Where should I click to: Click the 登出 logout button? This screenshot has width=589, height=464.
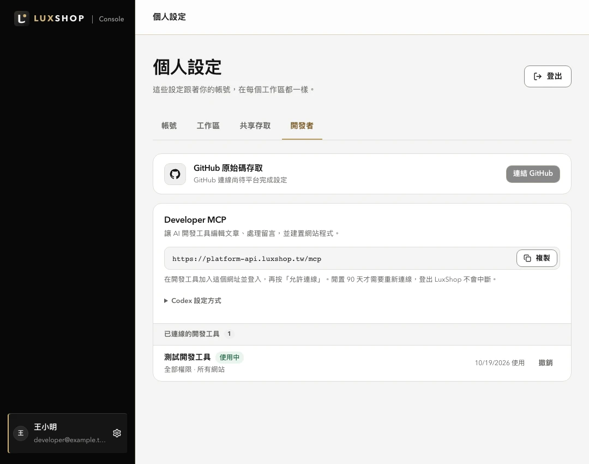[x=548, y=76]
